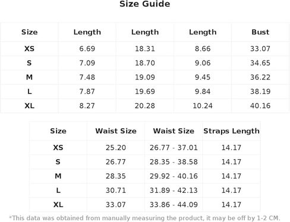Click the 28.35 - 38.58 waist range
The height and width of the screenshot is (222, 290).
click(174, 162)
